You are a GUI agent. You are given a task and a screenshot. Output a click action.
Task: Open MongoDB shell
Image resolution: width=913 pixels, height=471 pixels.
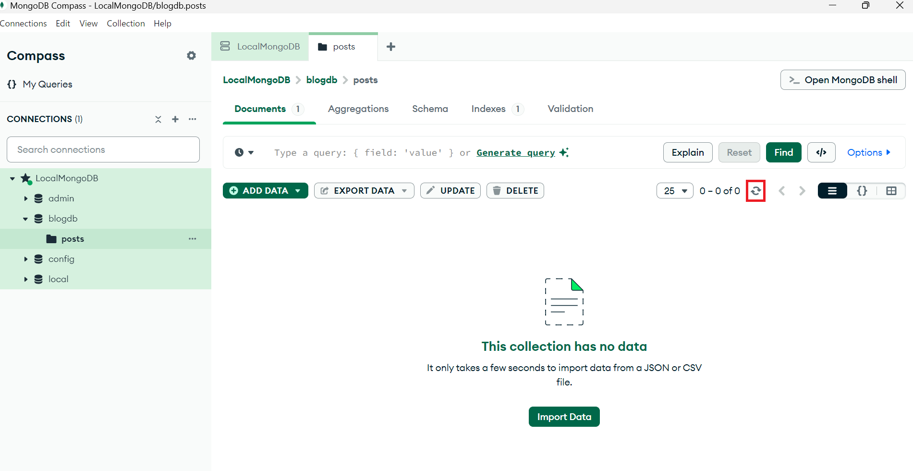point(843,80)
